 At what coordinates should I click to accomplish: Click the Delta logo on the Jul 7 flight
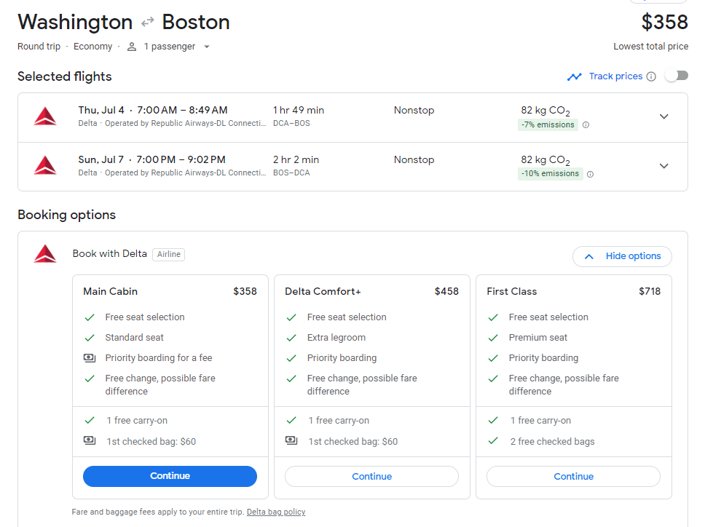[45, 165]
